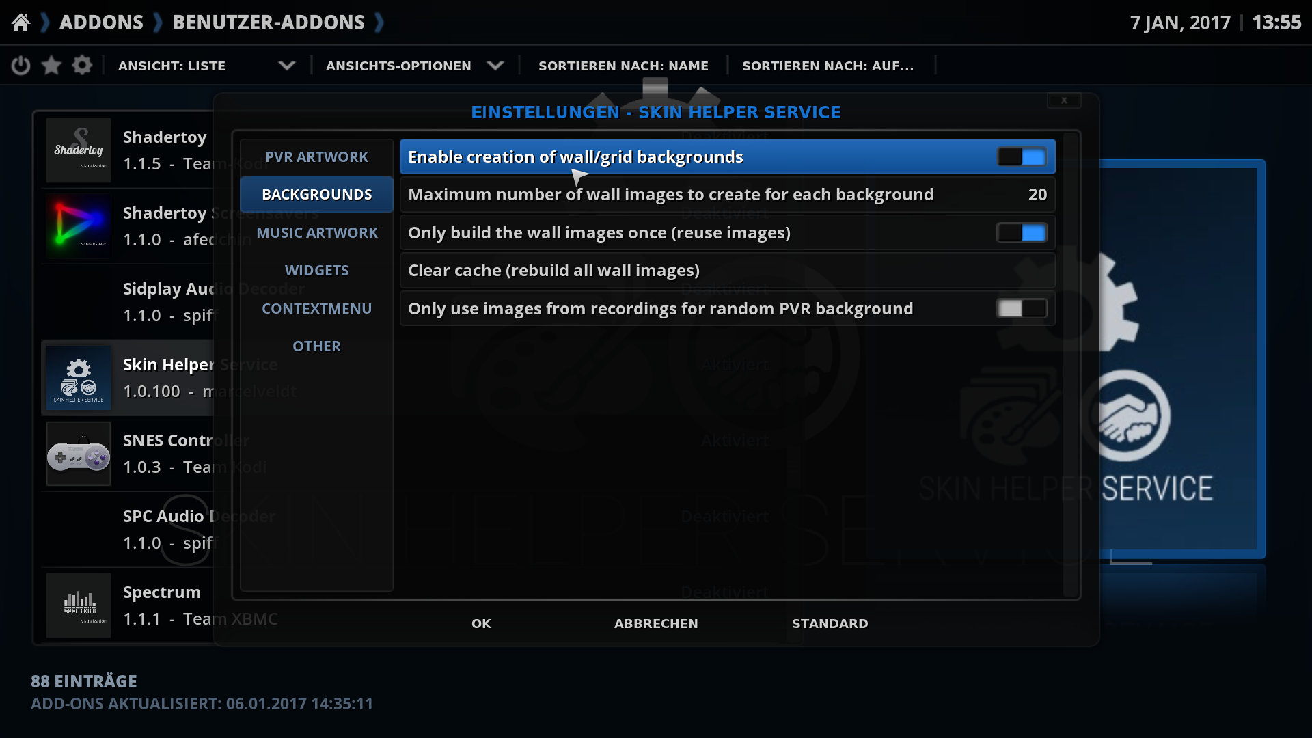Select the Shadertoy Screensavers triangle icon
Viewport: 1312px width, 738px height.
[79, 226]
